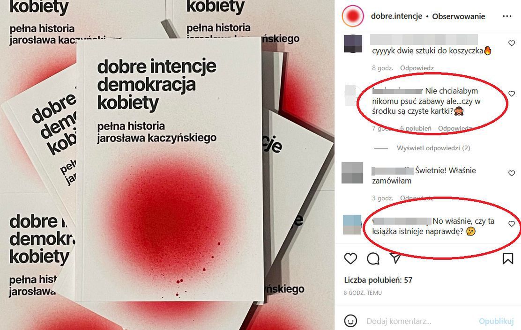
Task: Open the comment speech bubble icon
Action: [373, 259]
